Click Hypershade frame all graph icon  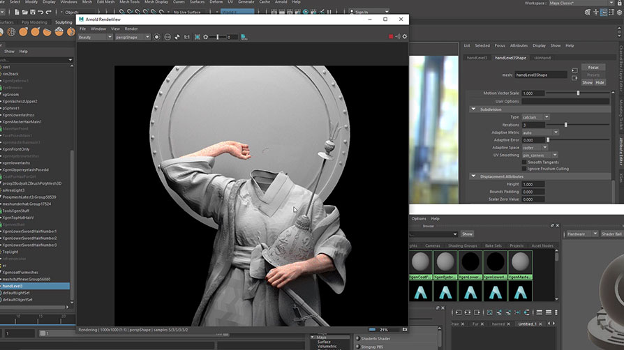[489, 312]
